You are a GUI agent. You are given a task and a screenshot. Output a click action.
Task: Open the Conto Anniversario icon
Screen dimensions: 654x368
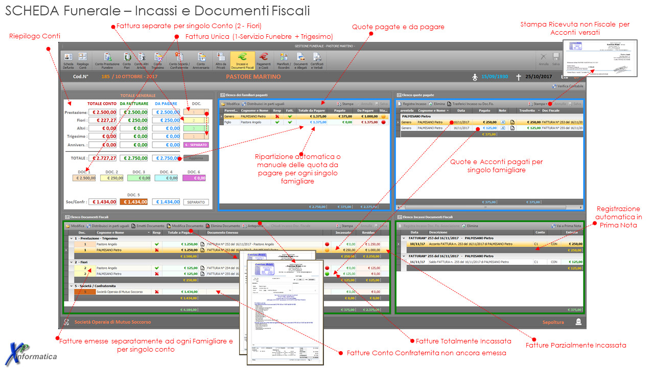pyautogui.click(x=201, y=60)
